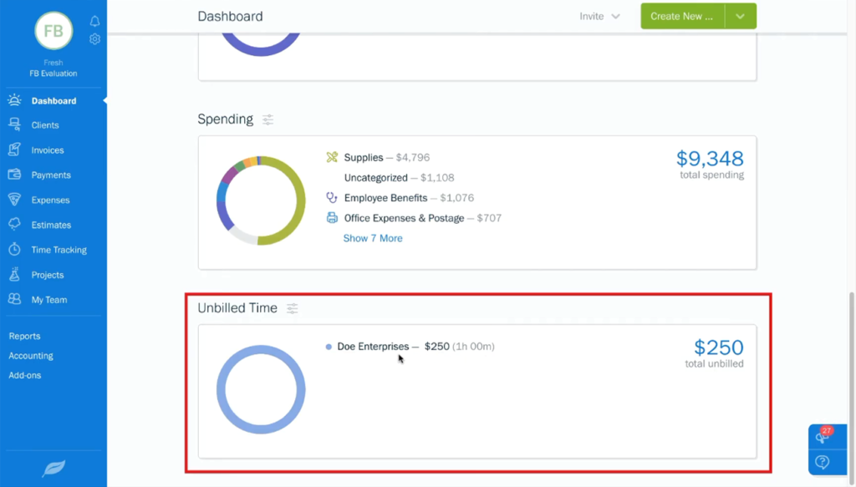Open notifications via the bell icon

click(x=94, y=21)
